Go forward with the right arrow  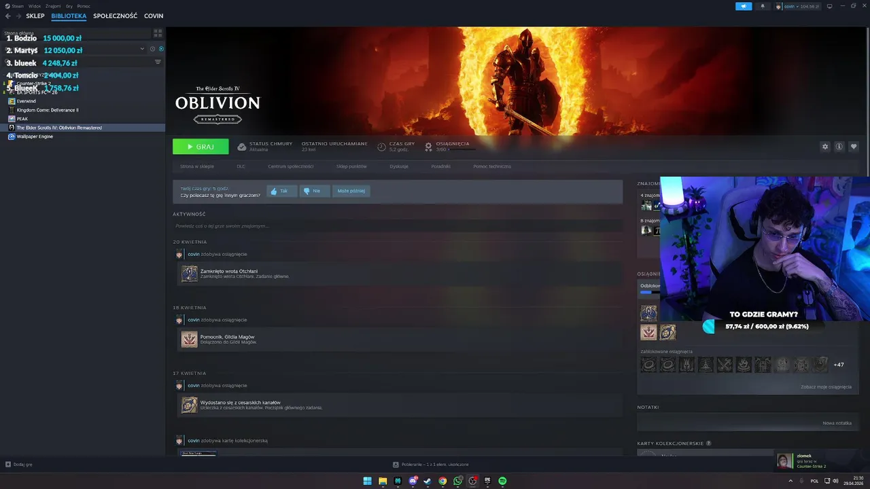click(x=18, y=16)
